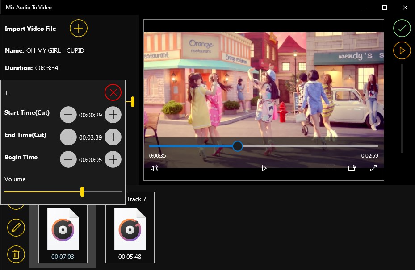The width and height of the screenshot is (415, 270).
Task: Increase the Start Time(Cut) value
Action: [113, 115]
